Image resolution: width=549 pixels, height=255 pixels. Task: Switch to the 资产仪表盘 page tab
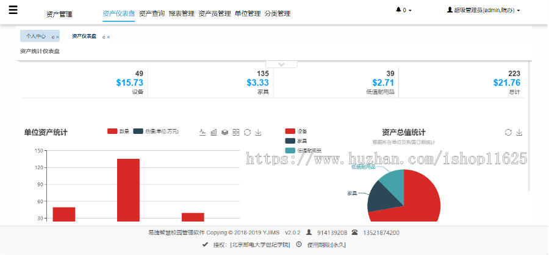84,37
